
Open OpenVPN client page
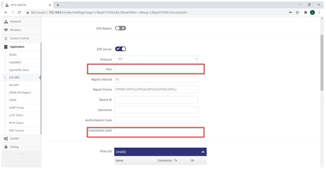(19, 70)
